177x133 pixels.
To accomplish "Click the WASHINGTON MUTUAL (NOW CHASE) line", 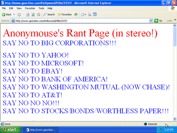I will click(86, 87).
